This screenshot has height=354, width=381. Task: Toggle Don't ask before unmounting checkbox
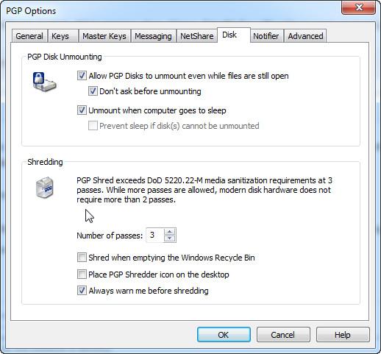coord(93,91)
